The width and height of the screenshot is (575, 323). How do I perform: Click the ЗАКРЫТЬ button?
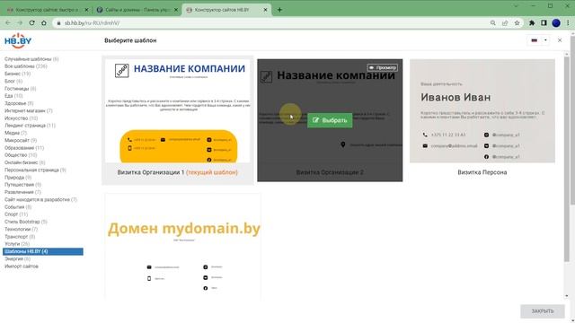543,311
